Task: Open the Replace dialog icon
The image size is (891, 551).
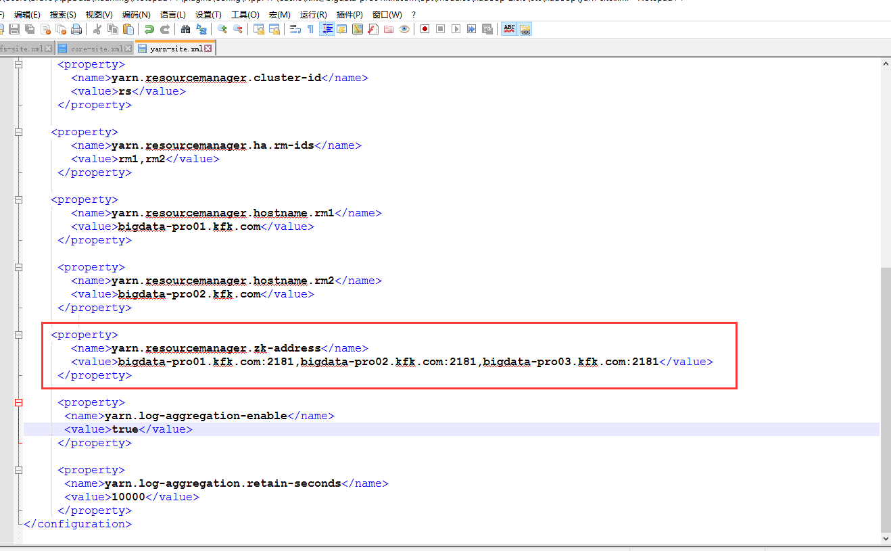Action: pyautogui.click(x=201, y=29)
